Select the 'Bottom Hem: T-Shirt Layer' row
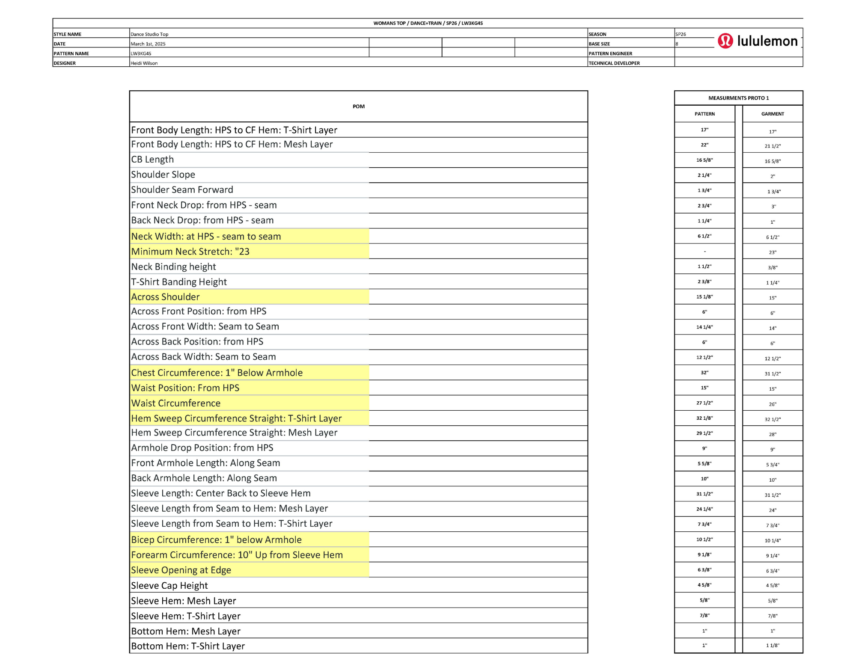This screenshot has width=856, height=661. click(x=188, y=646)
